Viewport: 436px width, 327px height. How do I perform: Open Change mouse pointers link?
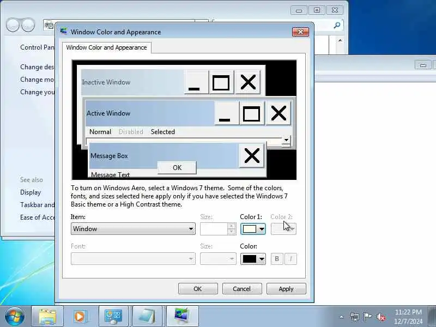tap(37, 79)
